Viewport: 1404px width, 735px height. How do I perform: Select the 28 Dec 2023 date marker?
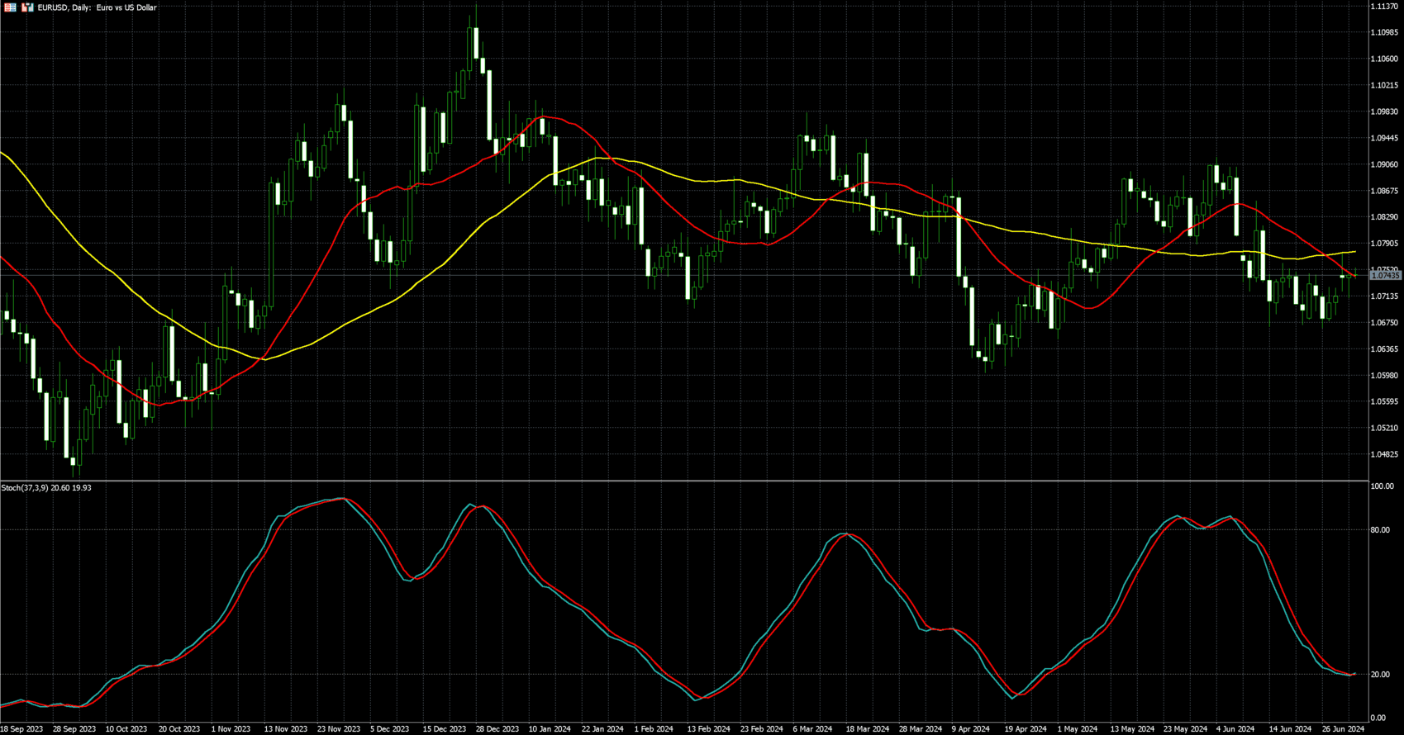(x=497, y=729)
